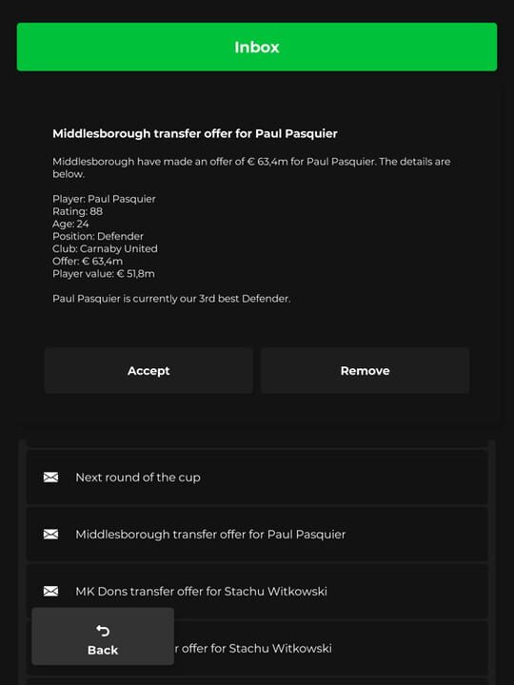
Task: Click the green Inbox header bar
Action: pos(257,47)
